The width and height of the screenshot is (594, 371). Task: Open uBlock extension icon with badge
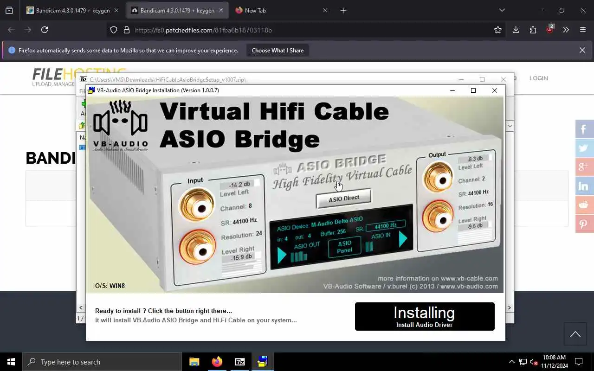coord(550,29)
